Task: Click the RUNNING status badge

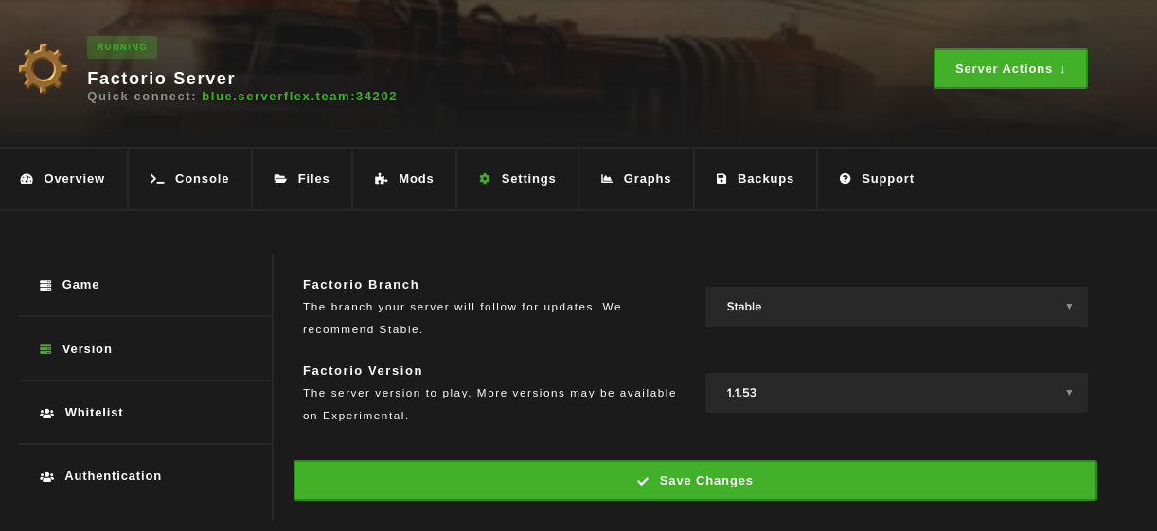Action: pos(122,47)
